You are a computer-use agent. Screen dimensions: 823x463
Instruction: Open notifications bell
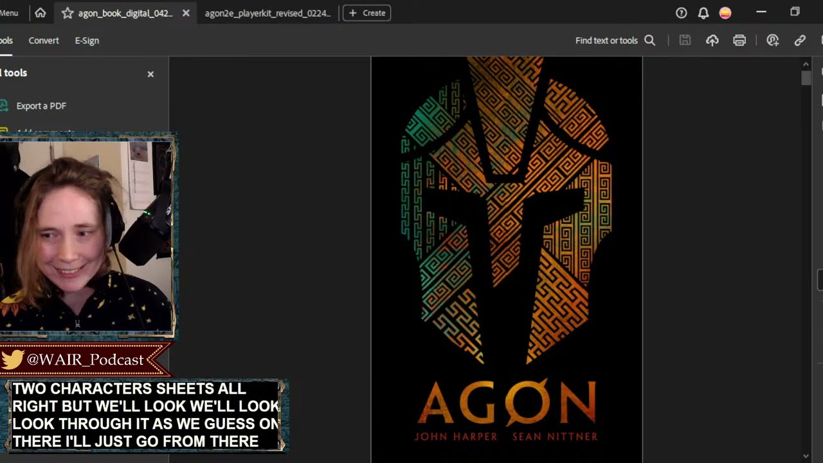click(x=703, y=13)
